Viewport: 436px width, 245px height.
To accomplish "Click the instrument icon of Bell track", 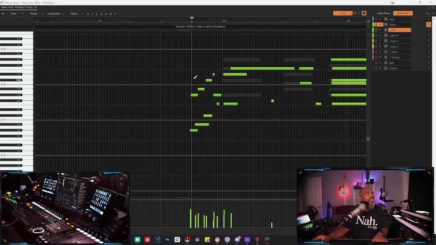I will 386,63.
